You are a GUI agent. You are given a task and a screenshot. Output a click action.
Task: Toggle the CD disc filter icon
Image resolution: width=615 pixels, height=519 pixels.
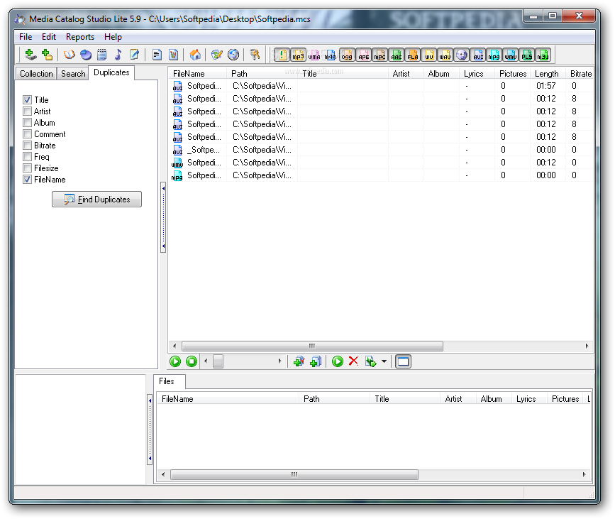pyautogui.click(x=462, y=55)
